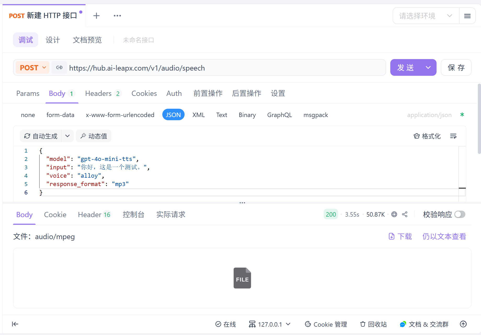Click the 下载 download link
The image size is (481, 335).
pyautogui.click(x=400, y=236)
